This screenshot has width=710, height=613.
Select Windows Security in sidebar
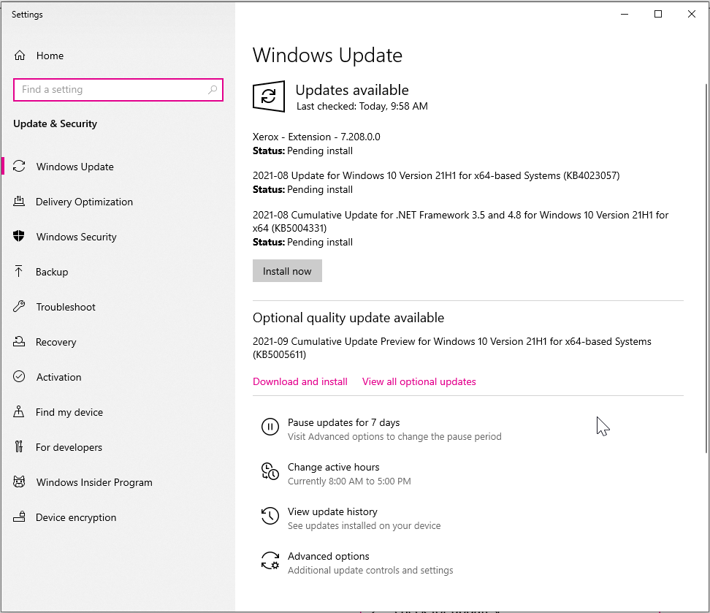77,237
